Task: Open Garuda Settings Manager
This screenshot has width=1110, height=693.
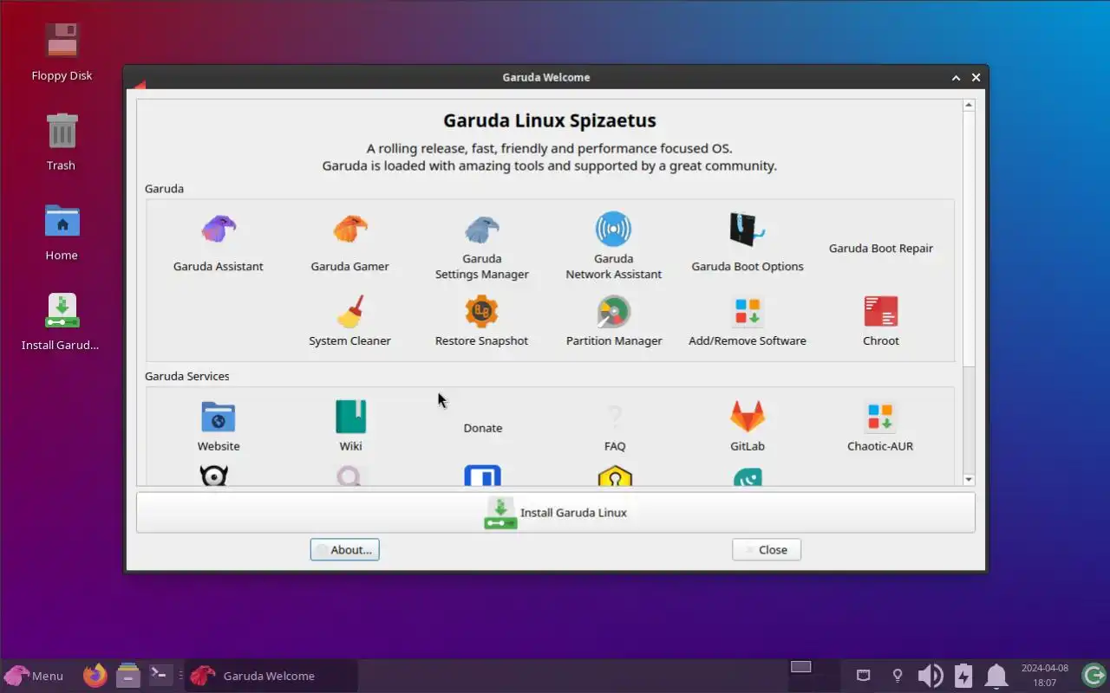Action: (x=481, y=247)
